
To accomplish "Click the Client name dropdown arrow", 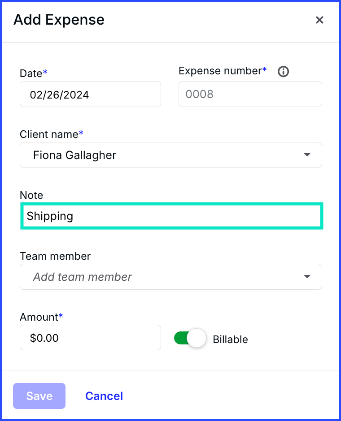I will (307, 155).
